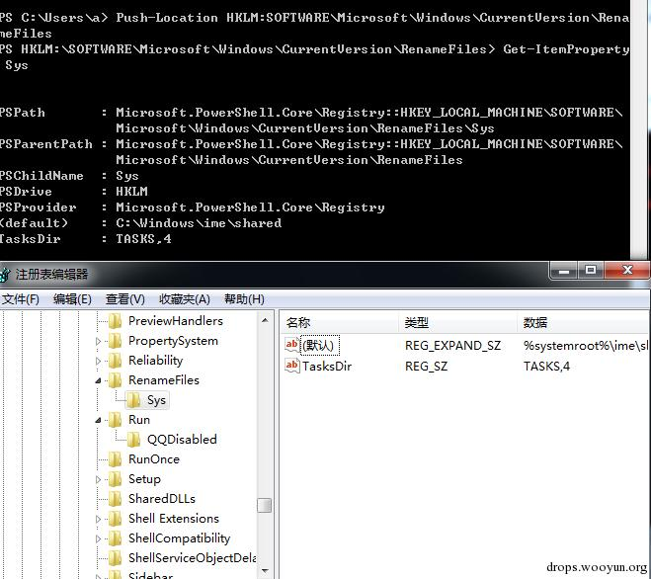Click tree scrollbar down arrow
Viewport: 651px width, 579px height.
(265, 571)
